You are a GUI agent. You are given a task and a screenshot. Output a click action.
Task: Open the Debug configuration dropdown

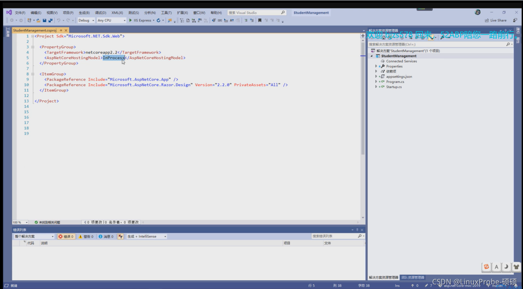point(86,21)
